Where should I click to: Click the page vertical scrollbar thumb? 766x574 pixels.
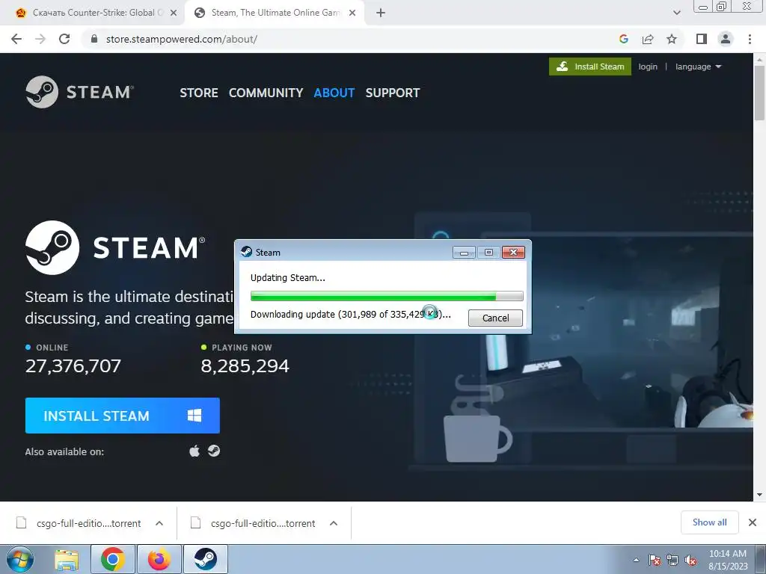[x=759, y=93]
